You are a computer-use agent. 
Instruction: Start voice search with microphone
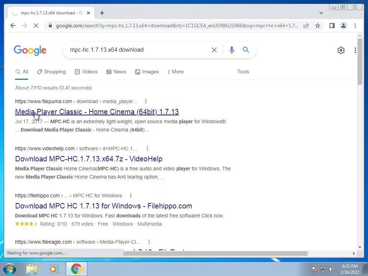pos(232,50)
